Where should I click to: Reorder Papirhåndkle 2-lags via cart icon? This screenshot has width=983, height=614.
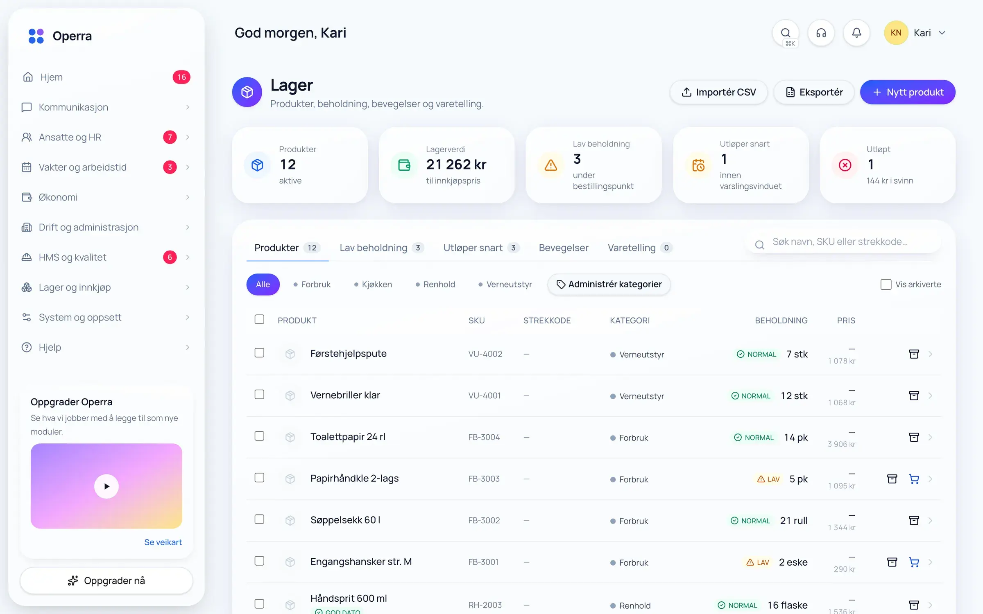[914, 479]
